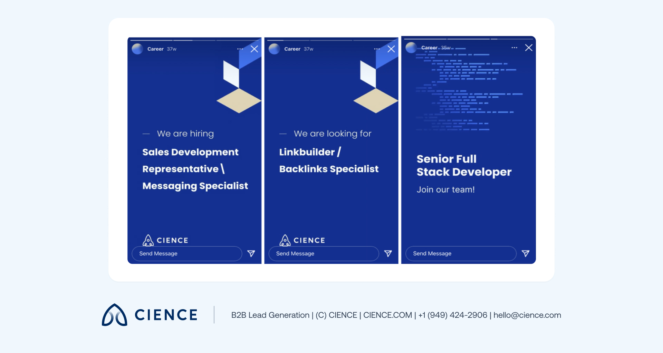Click send arrow icon in Senior Full Stack story

pyautogui.click(x=525, y=254)
